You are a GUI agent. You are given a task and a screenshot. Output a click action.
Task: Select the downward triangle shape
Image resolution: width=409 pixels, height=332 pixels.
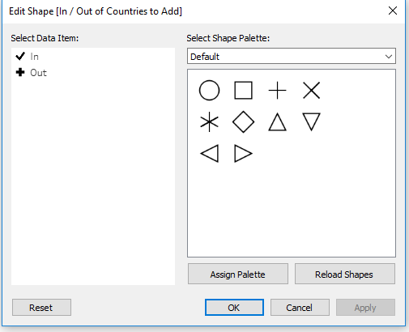(311, 122)
